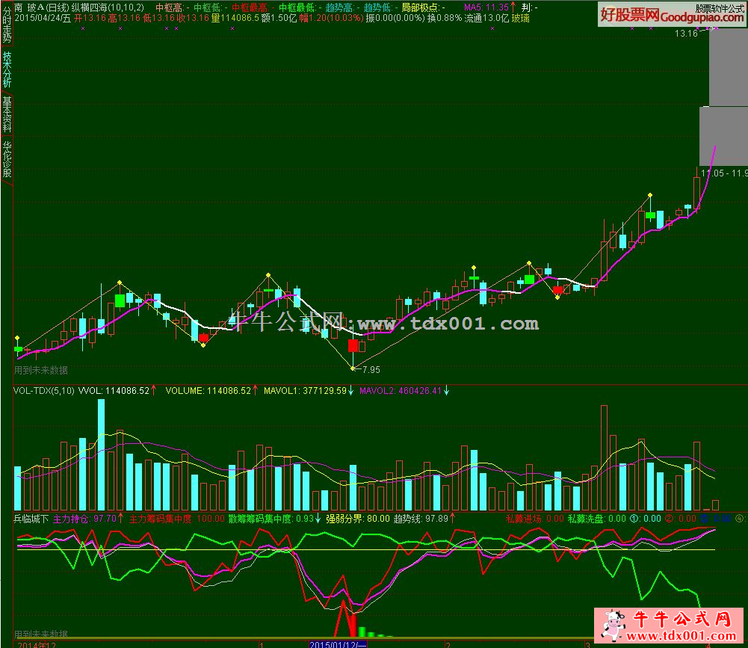Click the 兵临城下 indicator title
The height and width of the screenshot is (648, 748).
tap(31, 519)
